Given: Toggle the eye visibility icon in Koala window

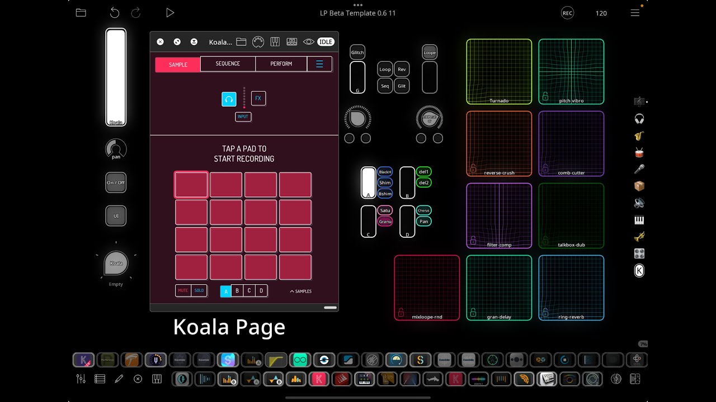Looking at the screenshot, I should point(308,42).
